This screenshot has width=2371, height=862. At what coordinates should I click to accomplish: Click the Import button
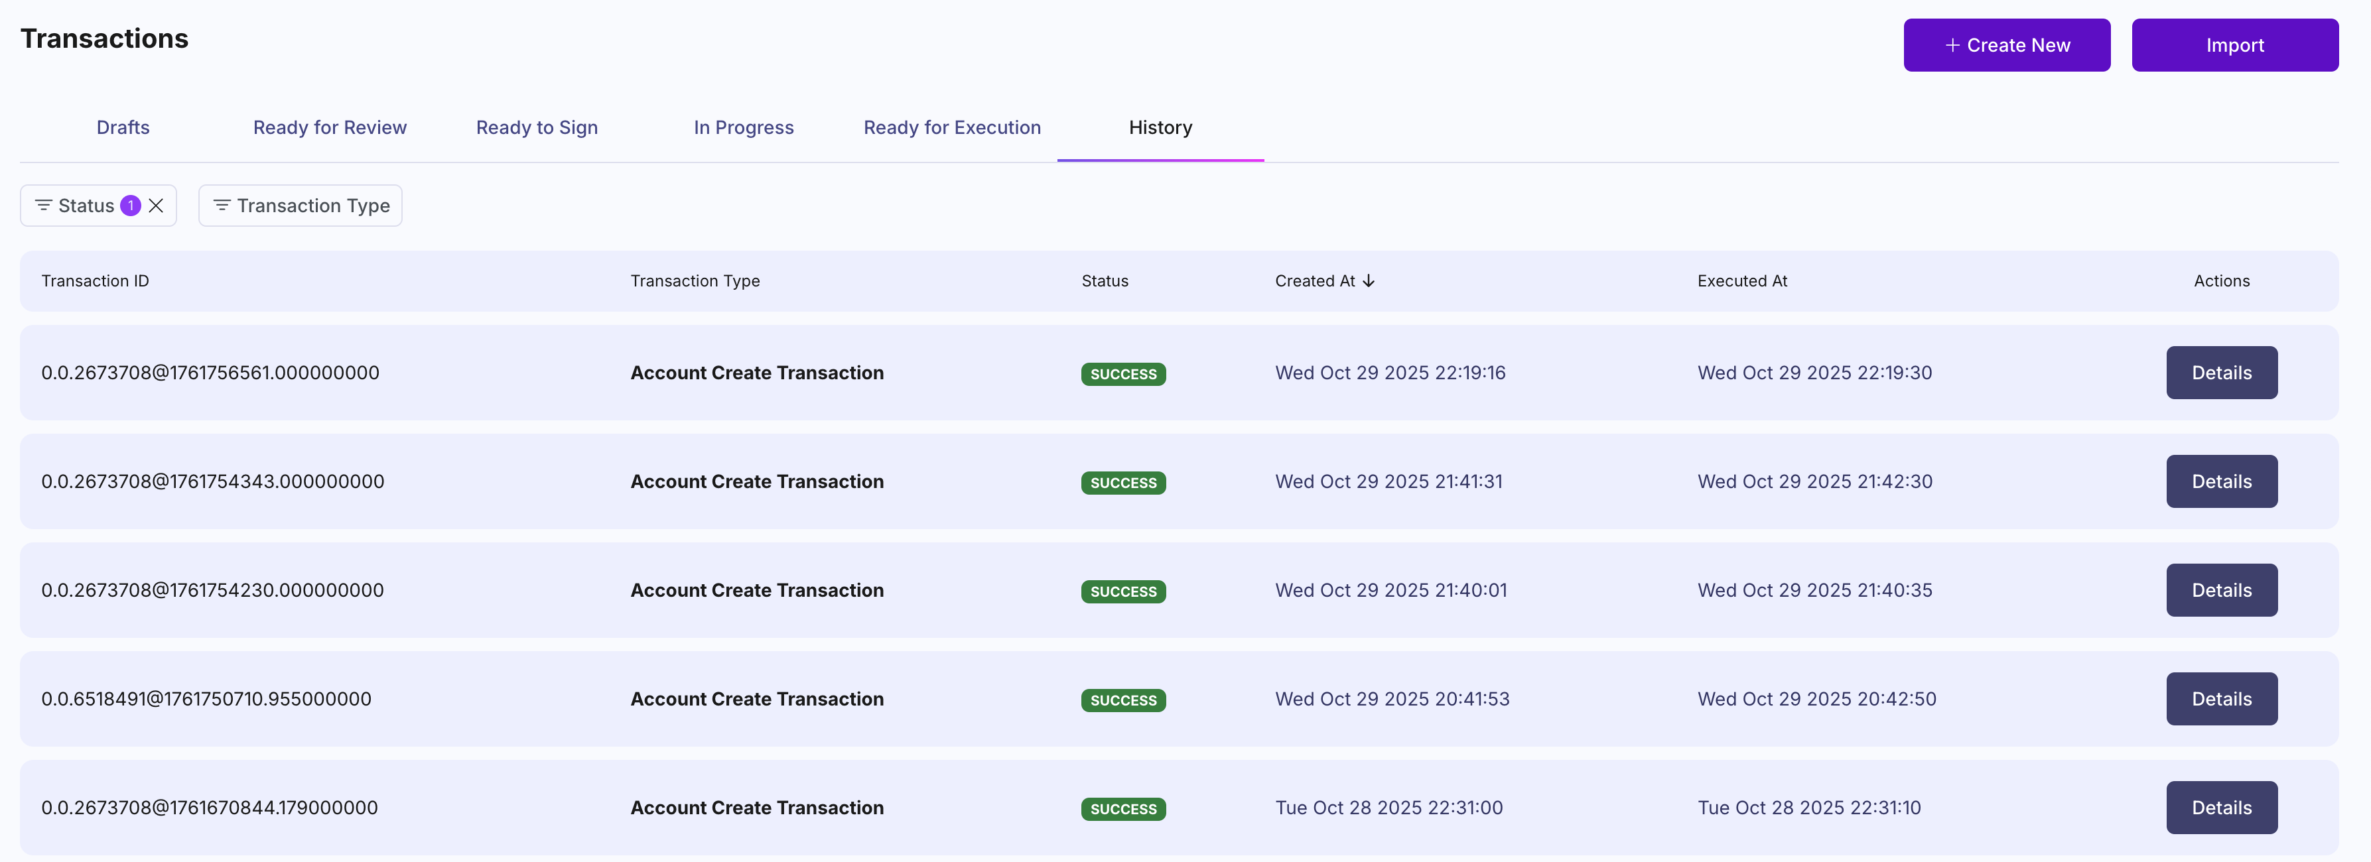[2234, 45]
